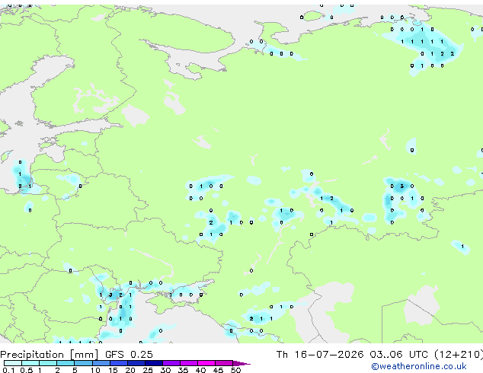Pick the 15–20 mm legend color swatch

coord(118,363)
